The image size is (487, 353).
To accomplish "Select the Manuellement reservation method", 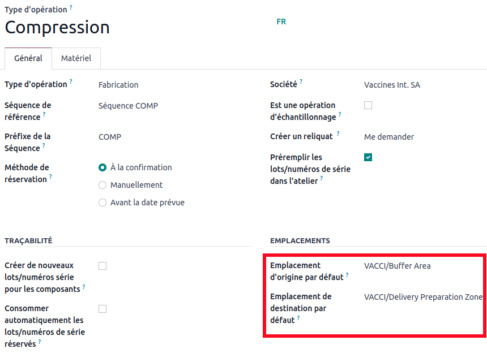I will pyautogui.click(x=102, y=185).
